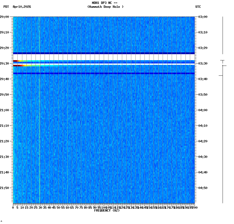
Task: Click the UTC timezone label
Action: [198, 7]
